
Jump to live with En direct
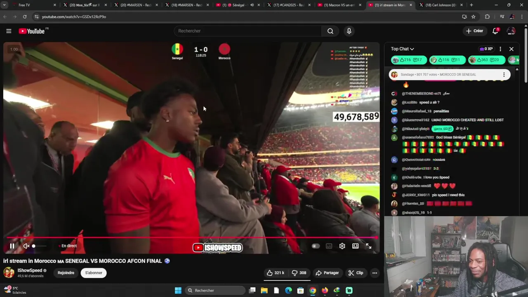tap(68, 246)
